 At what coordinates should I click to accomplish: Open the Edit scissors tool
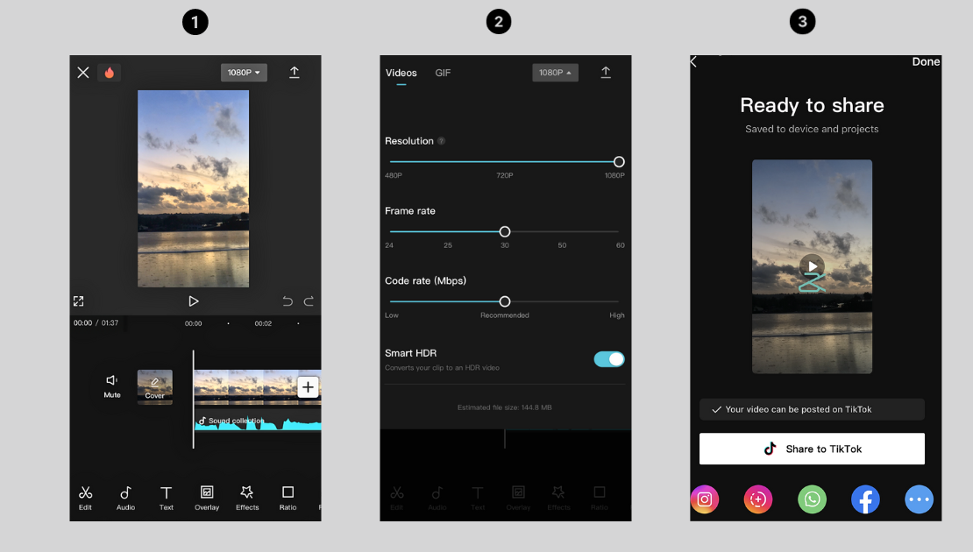click(x=86, y=498)
